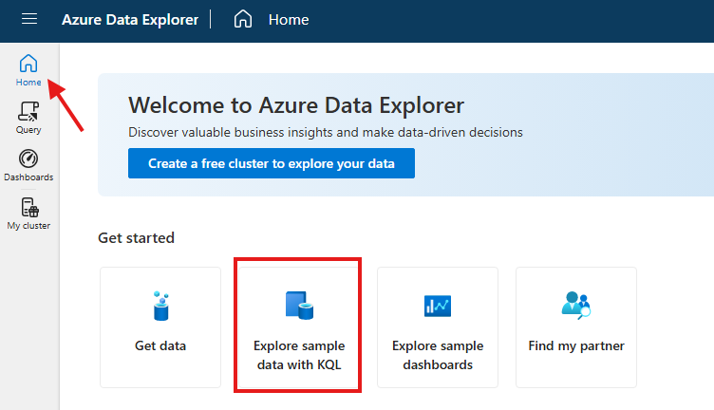The width and height of the screenshot is (714, 410).
Task: Open the Query page from sidebar
Action: coord(28,118)
